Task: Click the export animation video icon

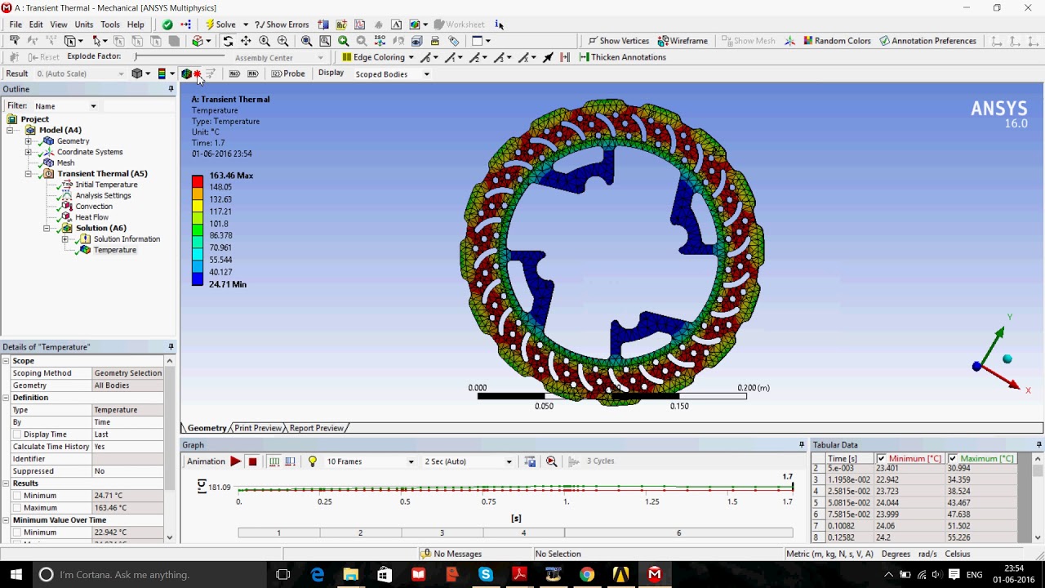Action: 530,461
